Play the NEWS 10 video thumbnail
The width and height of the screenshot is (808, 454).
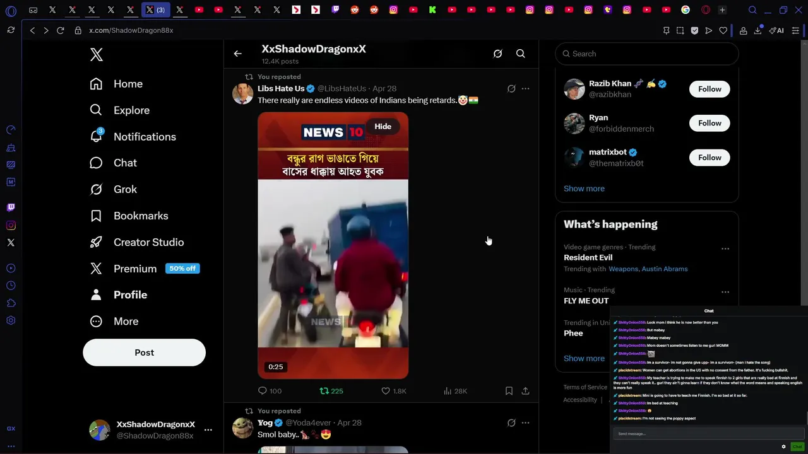pyautogui.click(x=333, y=246)
